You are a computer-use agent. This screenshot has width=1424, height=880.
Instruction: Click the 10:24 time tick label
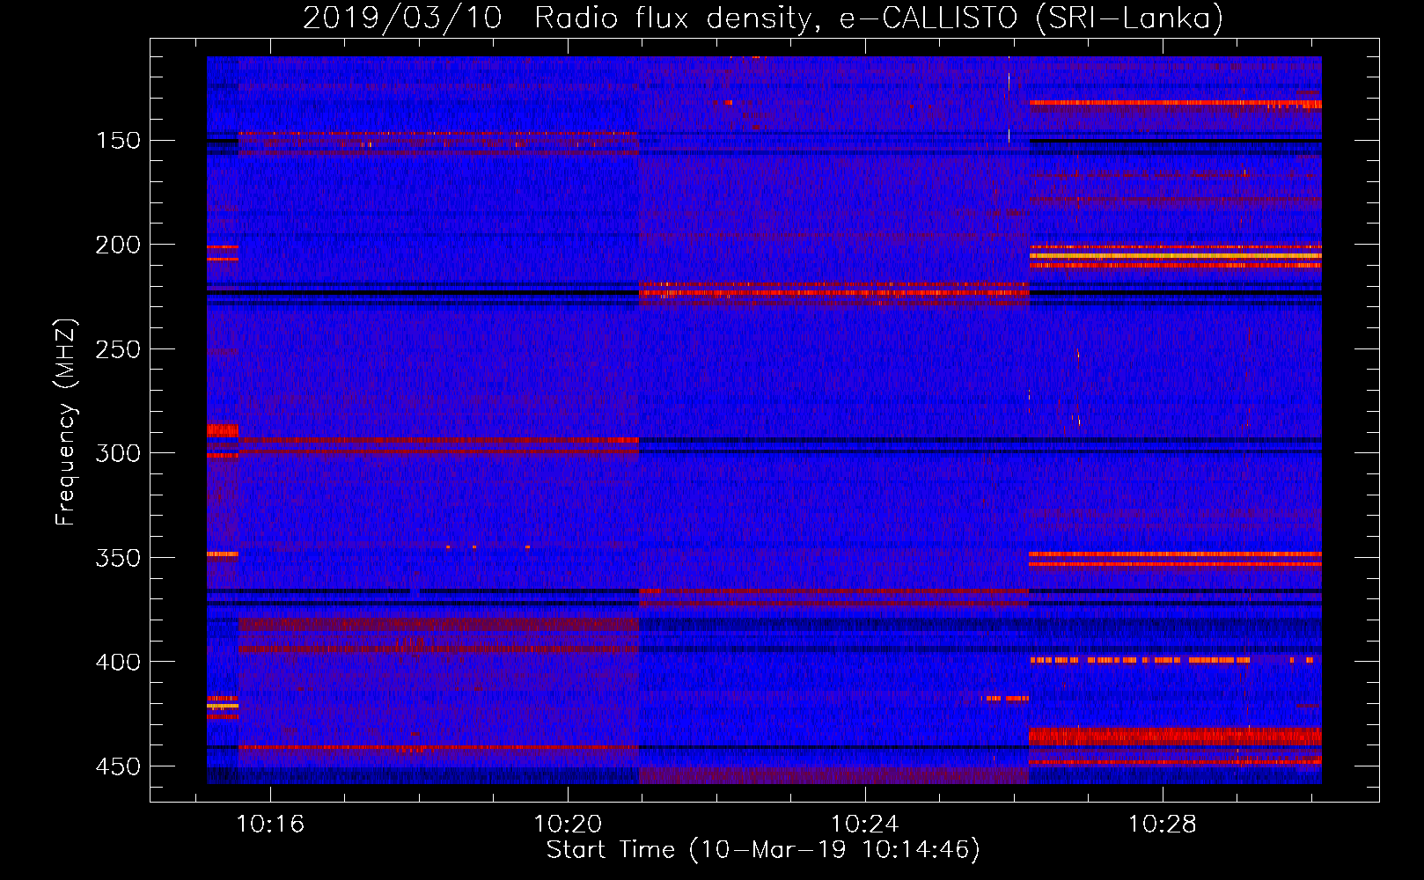865,825
